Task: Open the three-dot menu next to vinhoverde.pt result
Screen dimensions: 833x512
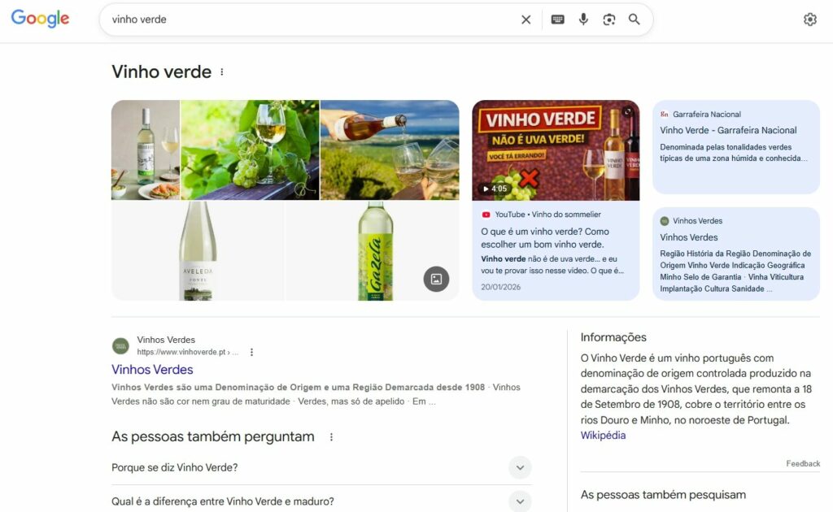Action: tap(251, 351)
